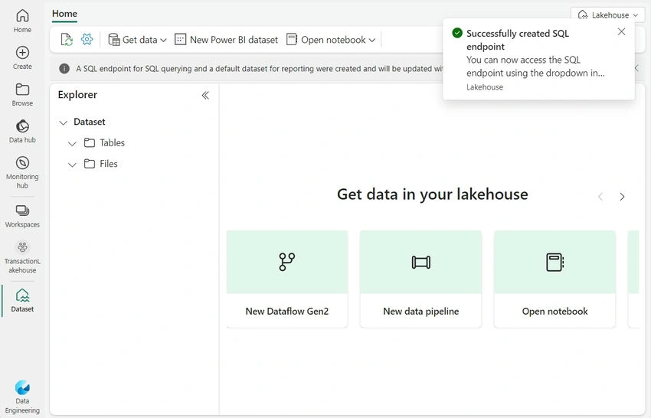
Task: Select the Dataset lakehouse item in sidebar
Action: point(22,300)
